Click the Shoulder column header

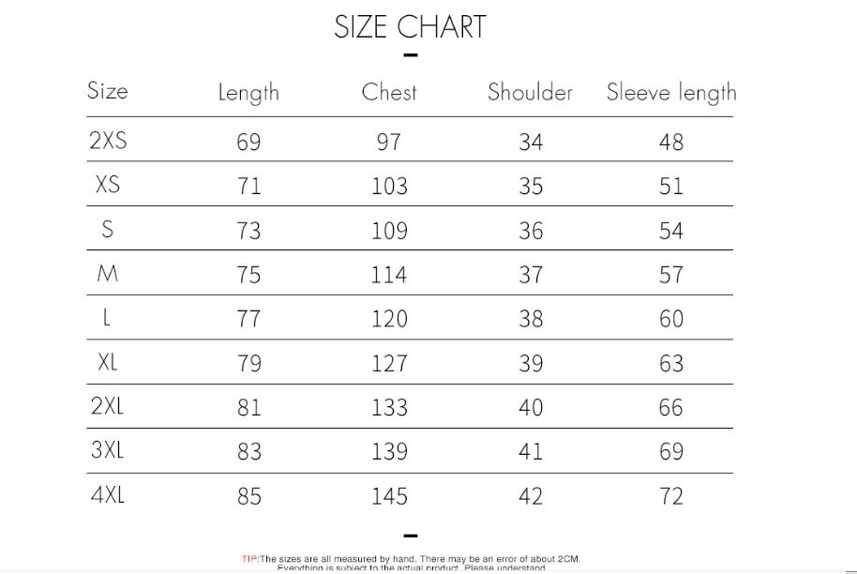tap(530, 92)
